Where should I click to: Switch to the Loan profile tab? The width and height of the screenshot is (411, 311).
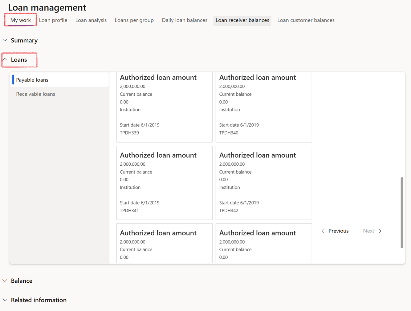(x=53, y=20)
